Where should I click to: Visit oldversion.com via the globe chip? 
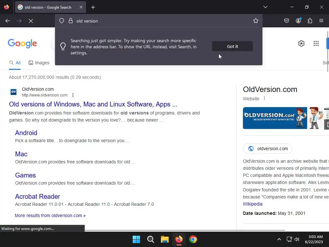(x=267, y=149)
